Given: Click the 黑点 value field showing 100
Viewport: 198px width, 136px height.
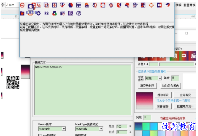Looking at the screenshot, I should pos(122,126).
